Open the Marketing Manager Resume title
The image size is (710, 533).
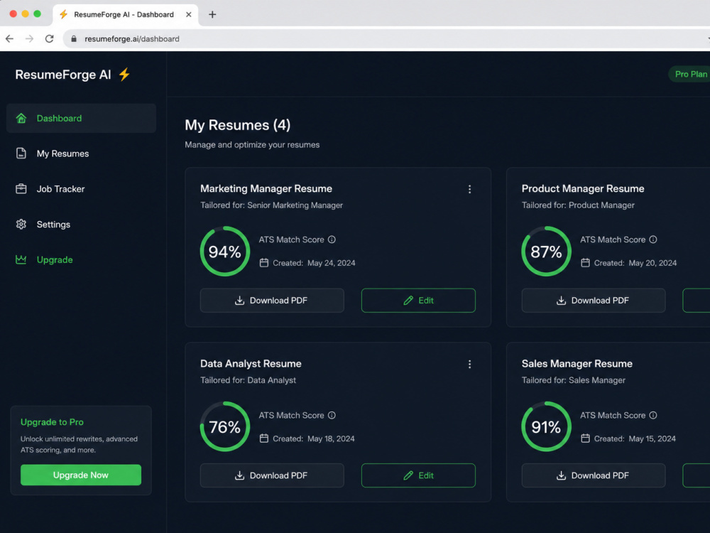pos(266,188)
